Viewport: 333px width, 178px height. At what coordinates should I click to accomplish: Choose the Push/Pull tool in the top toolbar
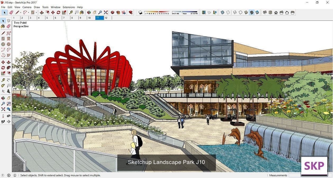point(42,12)
